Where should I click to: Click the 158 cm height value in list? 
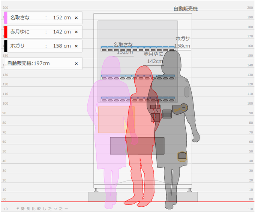click(x=62, y=46)
